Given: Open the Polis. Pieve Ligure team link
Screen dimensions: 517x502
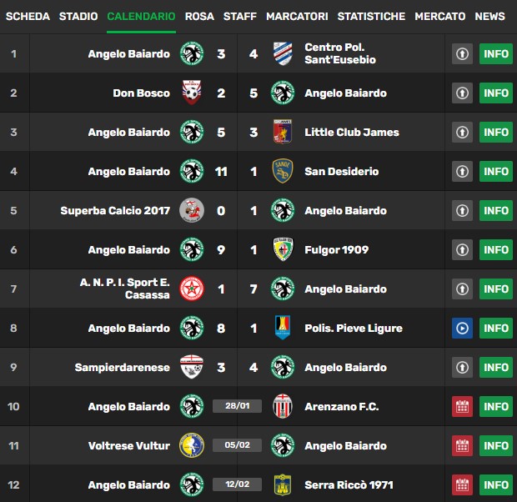Looking at the screenshot, I should pos(354,329).
